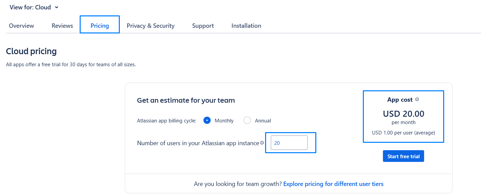Click info icon beside number of users label

click(262, 143)
